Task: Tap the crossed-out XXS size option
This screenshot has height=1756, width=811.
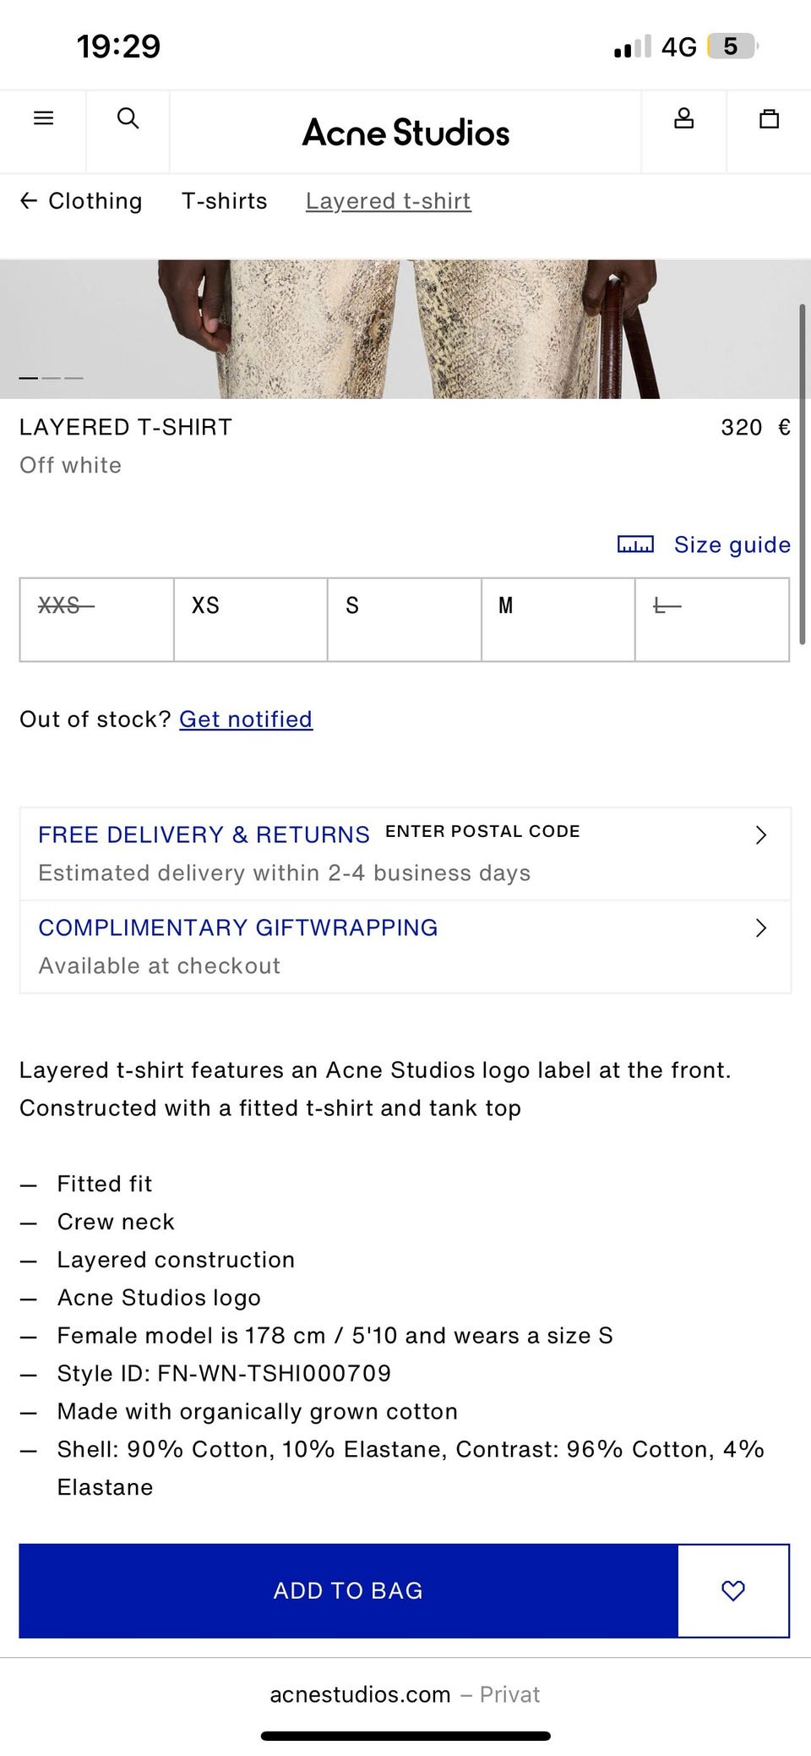Action: (96, 619)
